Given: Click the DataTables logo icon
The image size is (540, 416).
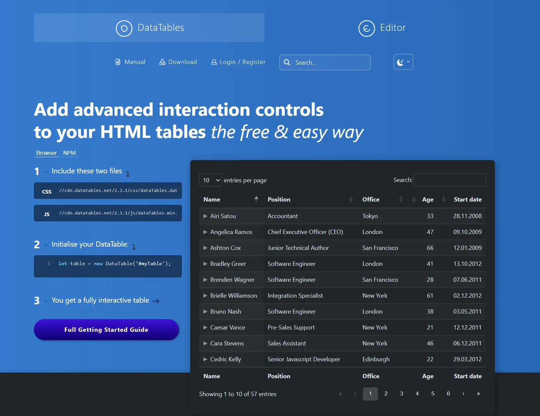Looking at the screenshot, I should [x=124, y=29].
